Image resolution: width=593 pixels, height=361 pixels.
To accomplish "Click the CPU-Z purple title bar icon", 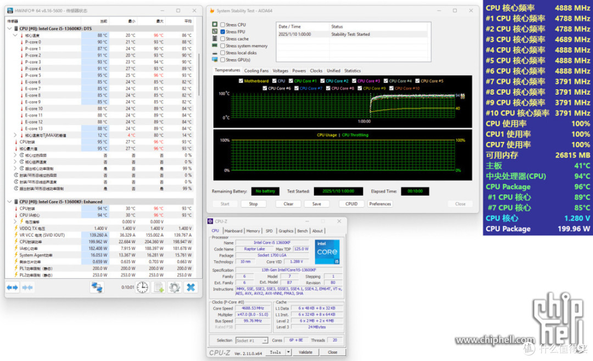I will [x=211, y=221].
